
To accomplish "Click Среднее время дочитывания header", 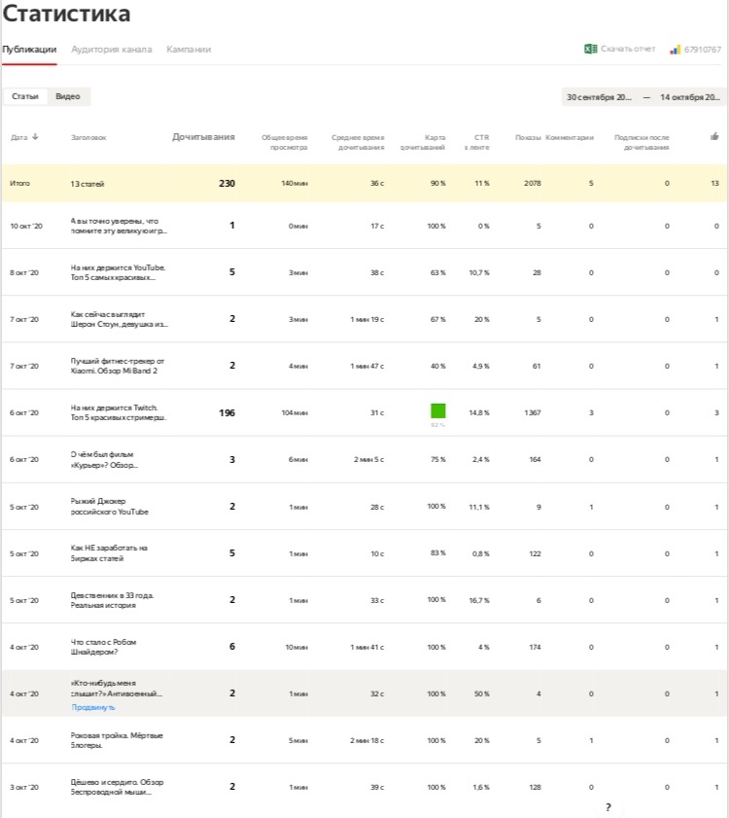I will 358,142.
